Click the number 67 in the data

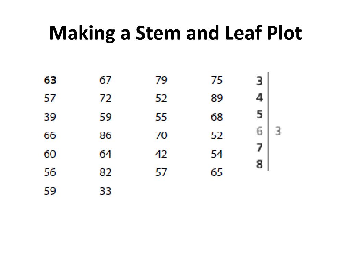[x=105, y=80]
